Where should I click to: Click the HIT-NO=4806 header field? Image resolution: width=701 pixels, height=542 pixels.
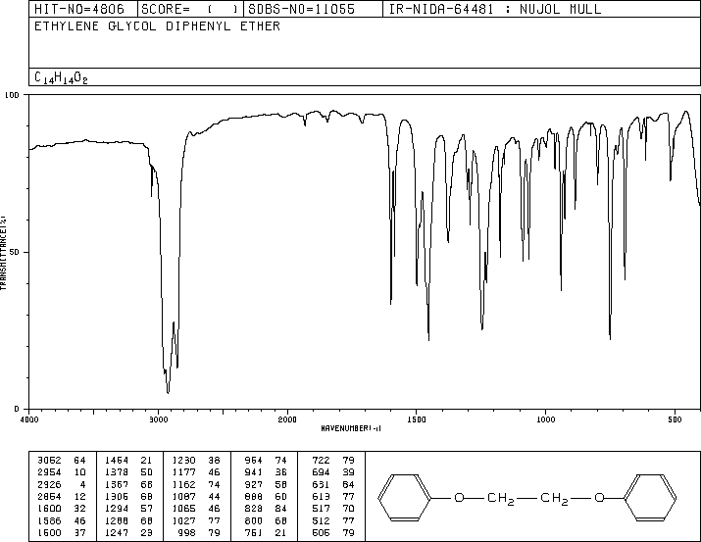79,9
